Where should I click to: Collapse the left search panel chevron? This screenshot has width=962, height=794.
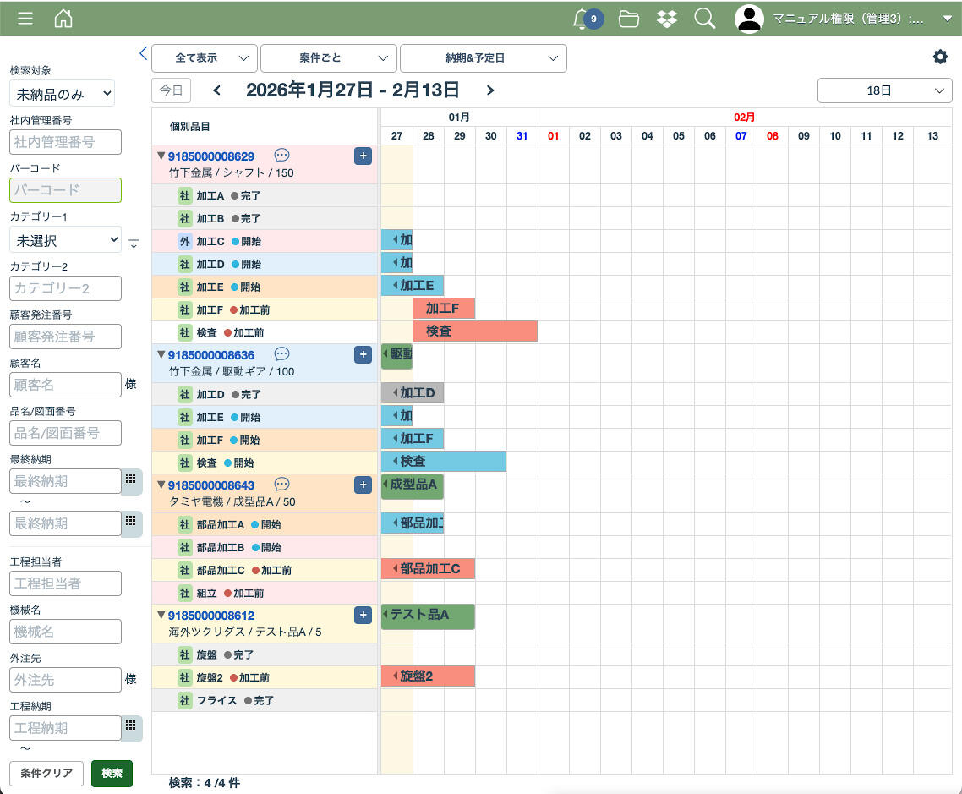point(143,53)
